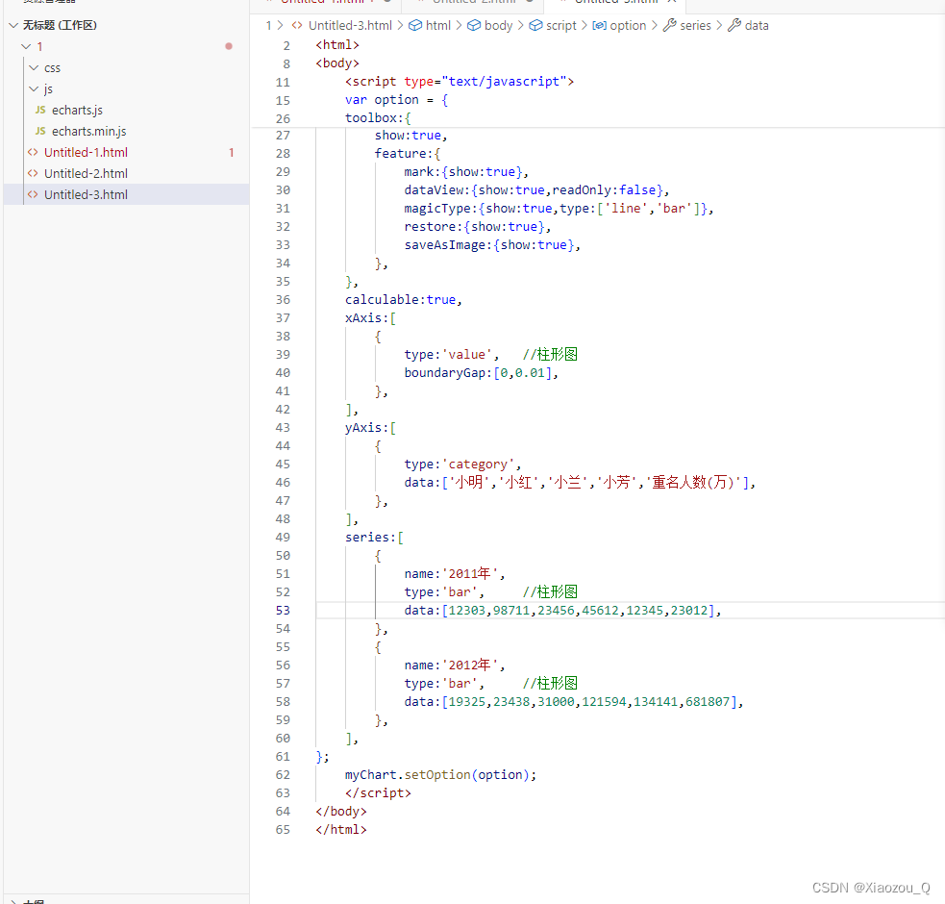This screenshot has height=904, width=945.
Task: Click type:'value' in xAxis
Action: pyautogui.click(x=452, y=355)
